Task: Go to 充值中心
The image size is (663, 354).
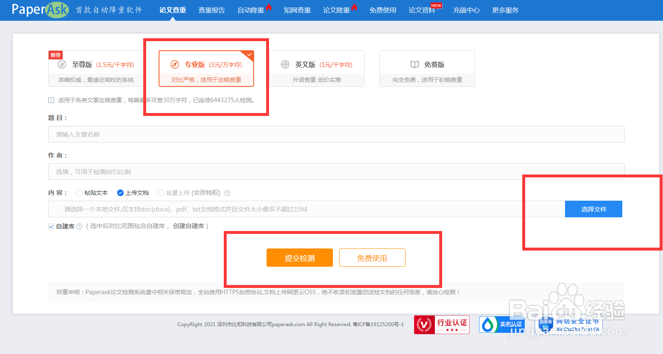Action: click(x=466, y=10)
